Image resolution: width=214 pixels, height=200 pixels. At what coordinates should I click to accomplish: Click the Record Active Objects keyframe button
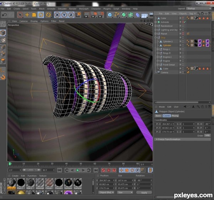click(103, 170)
